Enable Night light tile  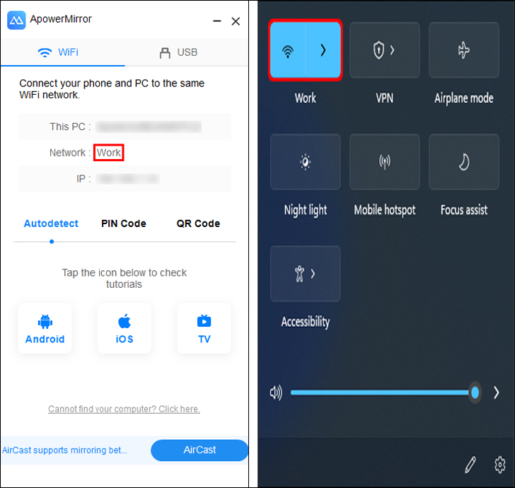click(306, 162)
